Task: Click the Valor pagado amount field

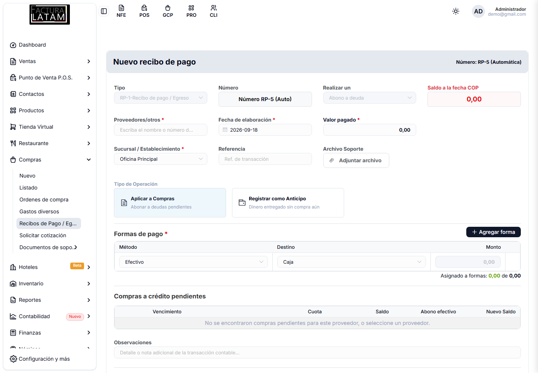Action: [370, 130]
